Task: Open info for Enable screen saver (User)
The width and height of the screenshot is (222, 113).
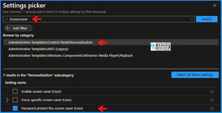Action: pos(212,92)
